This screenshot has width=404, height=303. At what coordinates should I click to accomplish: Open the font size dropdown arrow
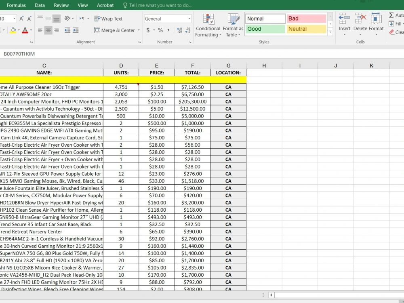[x=14, y=19]
